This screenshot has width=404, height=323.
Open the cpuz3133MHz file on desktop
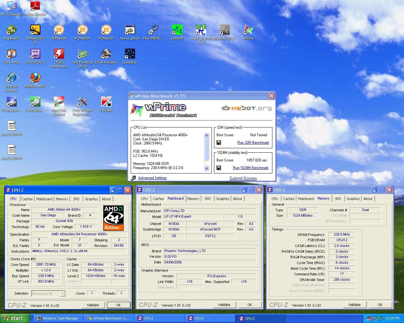click(11, 128)
